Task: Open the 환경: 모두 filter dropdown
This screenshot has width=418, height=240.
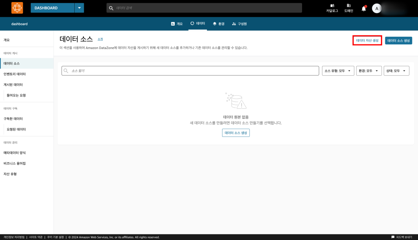Action: point(369,71)
